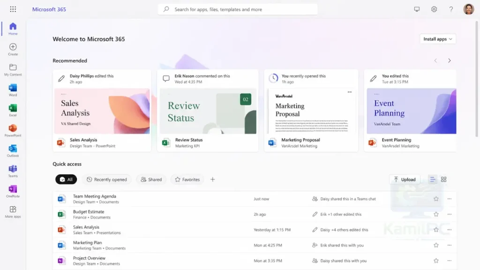Viewport: 480px width, 270px height.
Task: Launch Word from the sidebar
Action: point(13,90)
